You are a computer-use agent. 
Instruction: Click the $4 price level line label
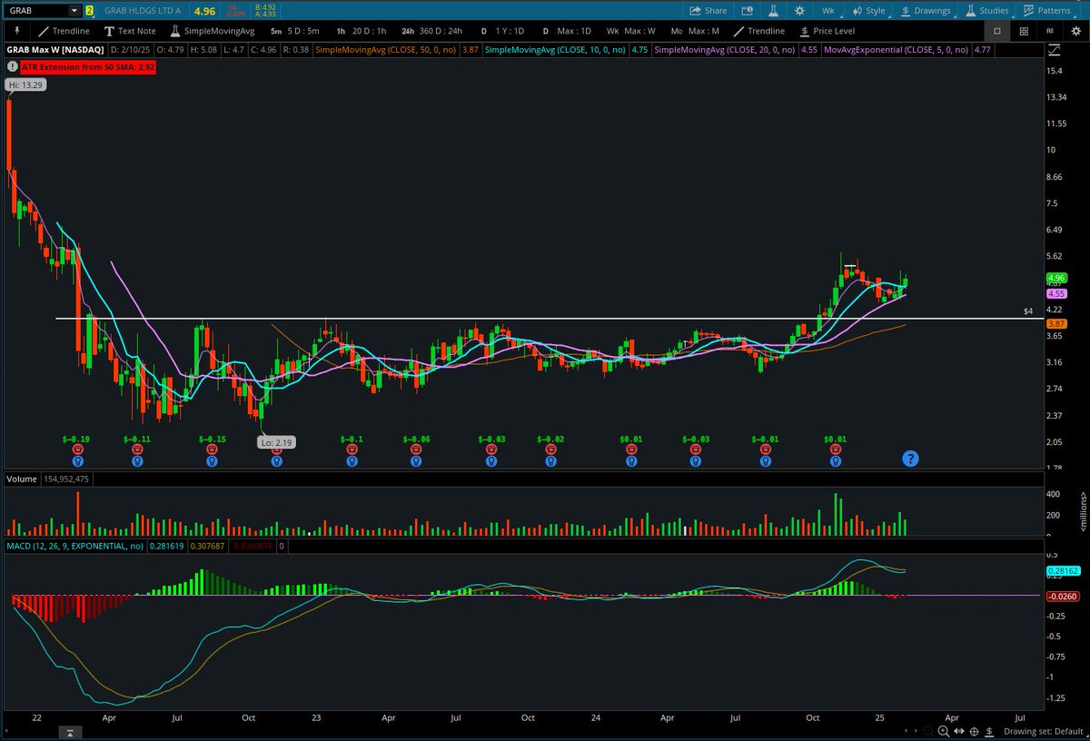click(1028, 311)
